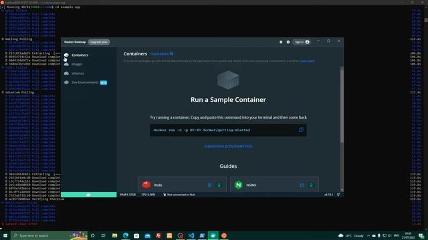The height and width of the screenshot is (240, 428).
Task: Open the troubleshoot bug icon in Docker header
Action: tap(281, 42)
